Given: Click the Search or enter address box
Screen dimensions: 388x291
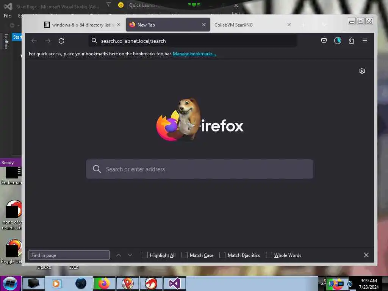Looking at the screenshot, I should (x=200, y=169).
